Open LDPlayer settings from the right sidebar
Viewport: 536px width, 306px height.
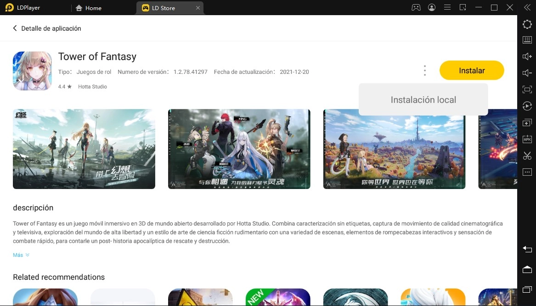coord(527,24)
